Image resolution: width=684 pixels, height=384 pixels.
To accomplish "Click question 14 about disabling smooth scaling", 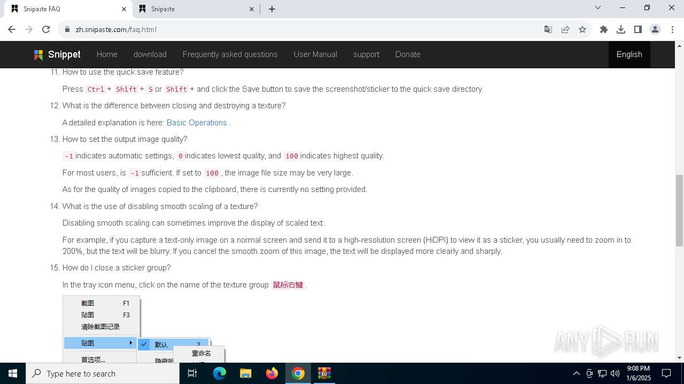I will pos(160,206).
